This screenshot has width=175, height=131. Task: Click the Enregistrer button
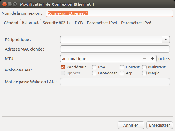click(159, 125)
